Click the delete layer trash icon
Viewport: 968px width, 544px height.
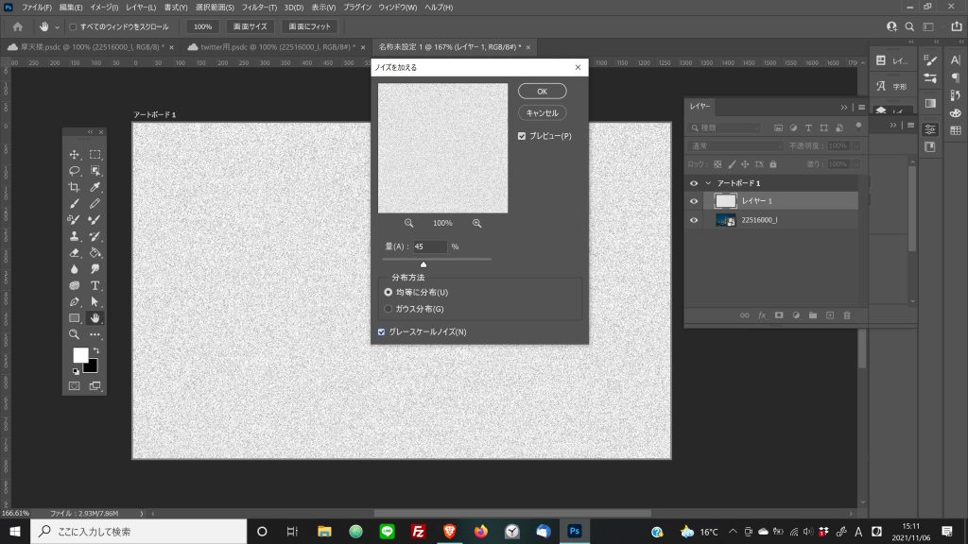point(847,314)
